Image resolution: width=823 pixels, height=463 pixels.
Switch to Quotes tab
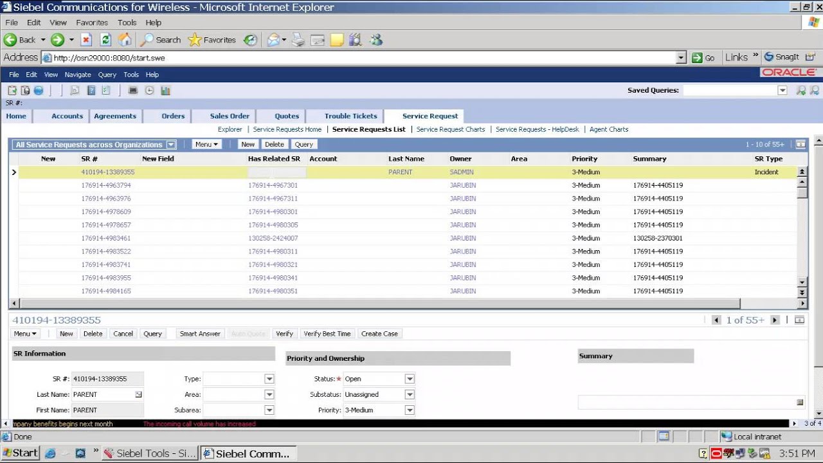[287, 116]
